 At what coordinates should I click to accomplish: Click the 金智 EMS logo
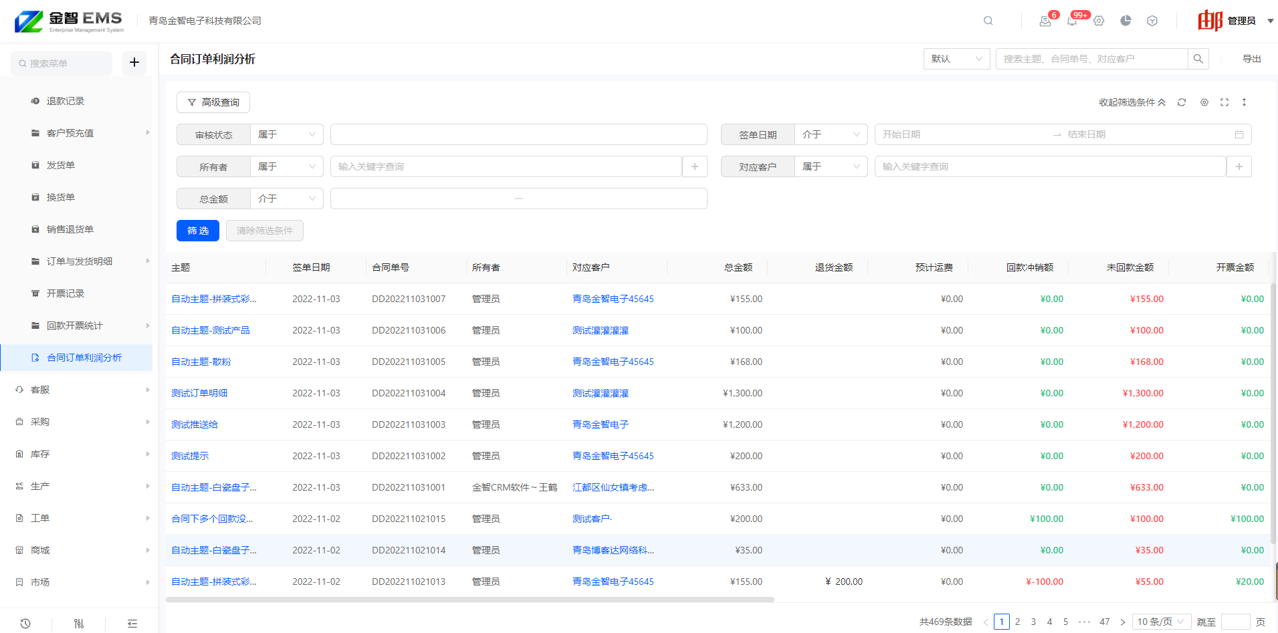point(70,21)
